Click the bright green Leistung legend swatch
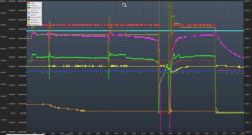The width and height of the screenshot is (252, 135). pos(29,5)
